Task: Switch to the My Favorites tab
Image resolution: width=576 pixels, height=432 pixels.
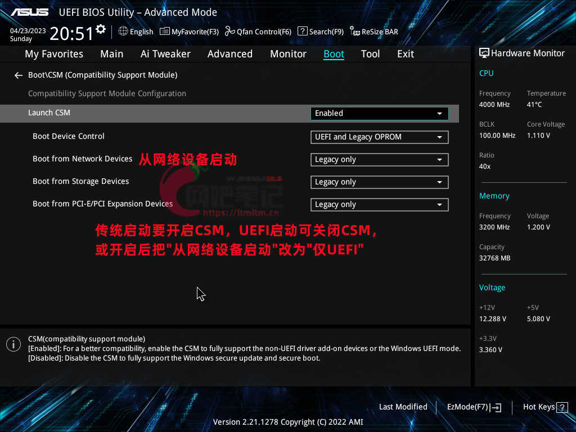Action: pos(54,54)
